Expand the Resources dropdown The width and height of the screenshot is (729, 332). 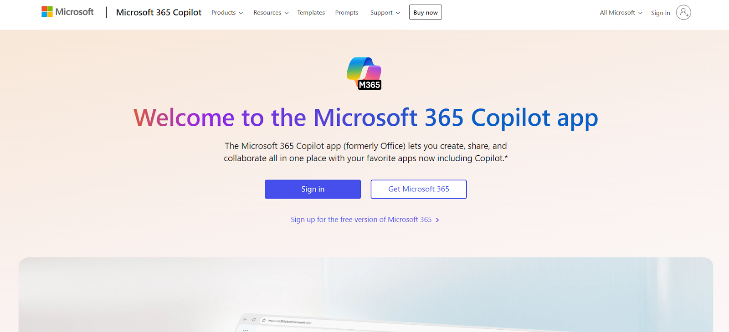[x=270, y=13]
